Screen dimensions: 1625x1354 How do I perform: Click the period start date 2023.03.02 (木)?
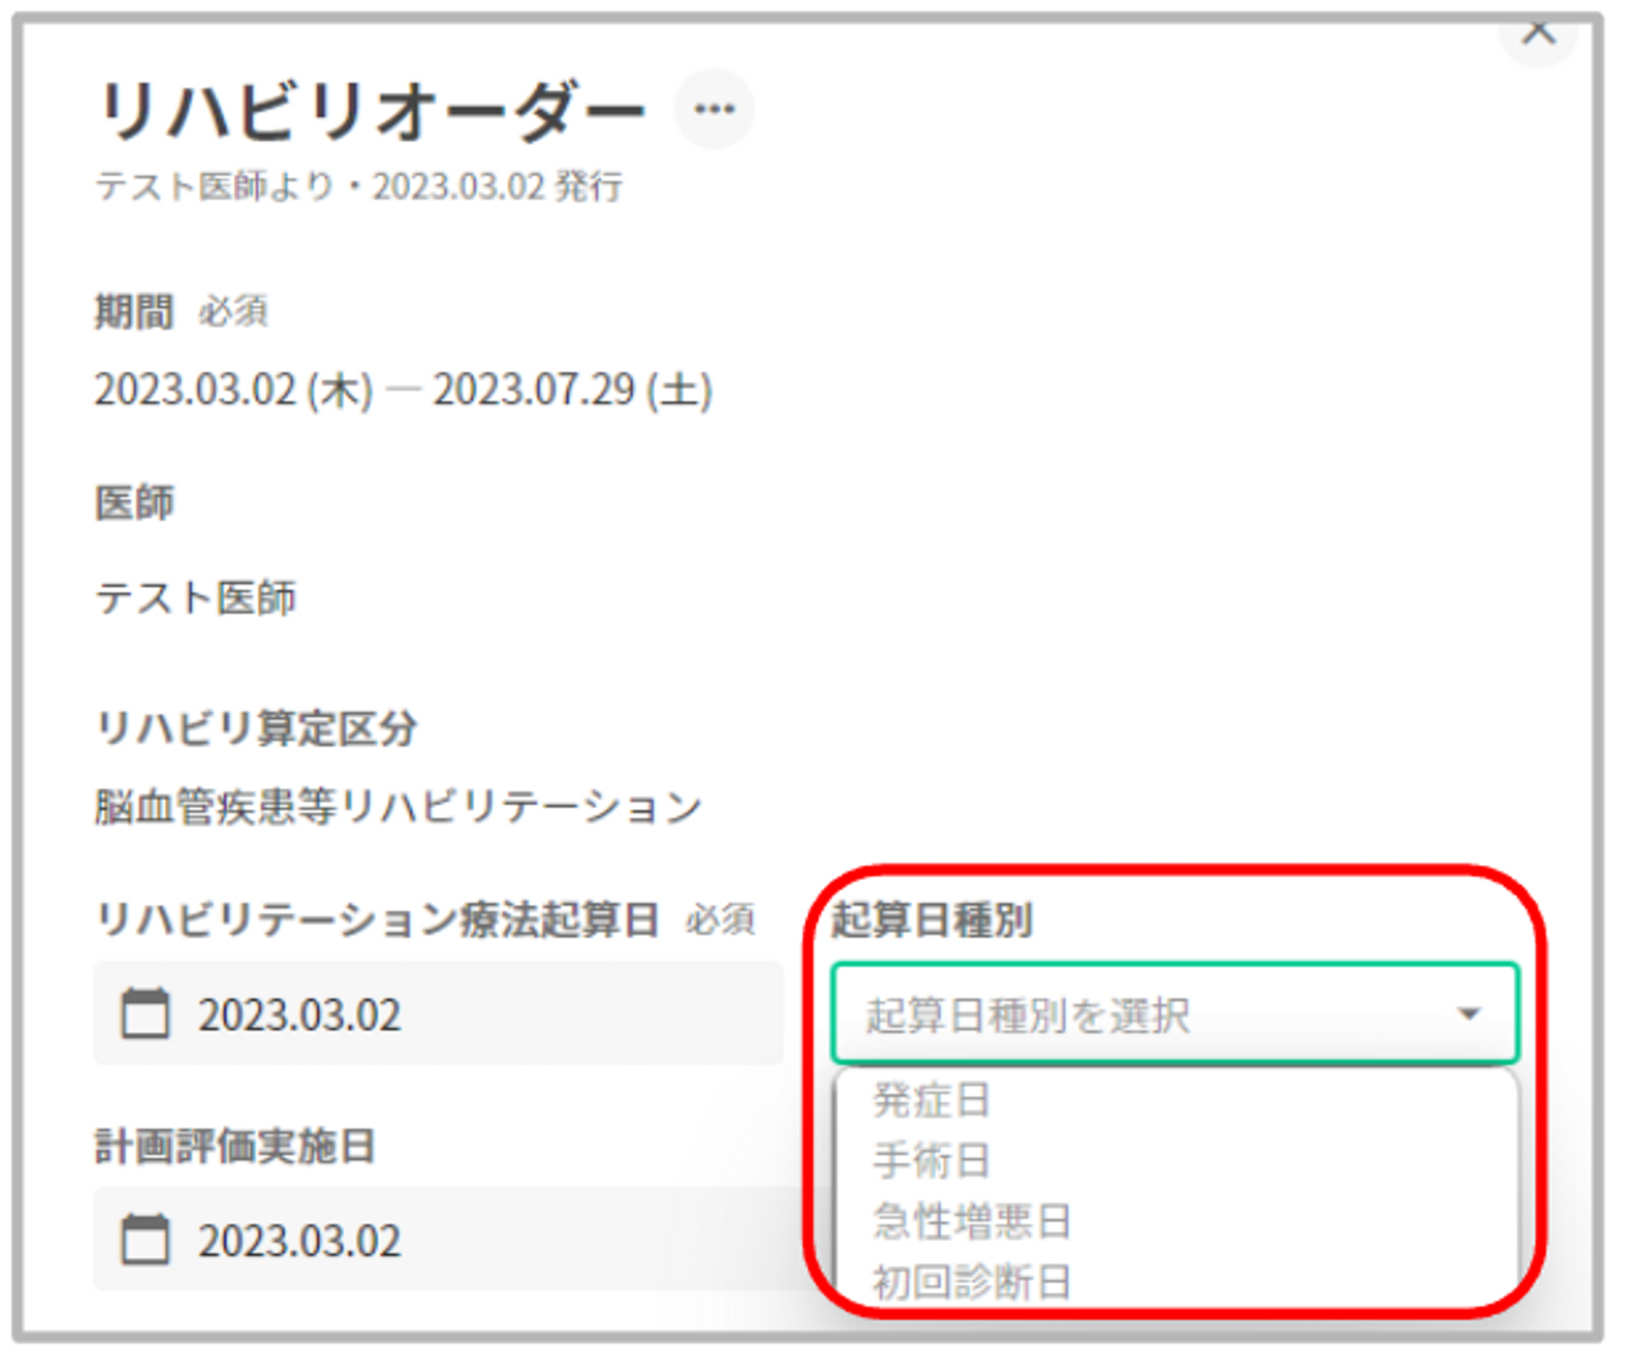[x=234, y=390]
